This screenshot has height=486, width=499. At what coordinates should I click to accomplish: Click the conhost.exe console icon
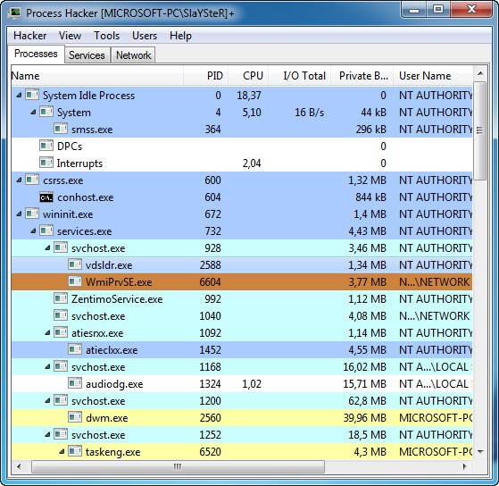46,197
